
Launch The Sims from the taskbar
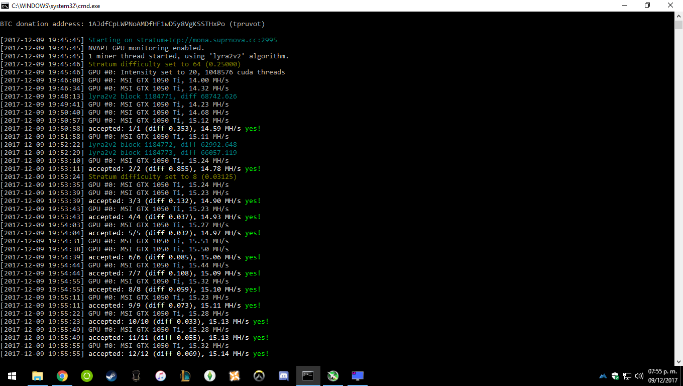(x=209, y=376)
